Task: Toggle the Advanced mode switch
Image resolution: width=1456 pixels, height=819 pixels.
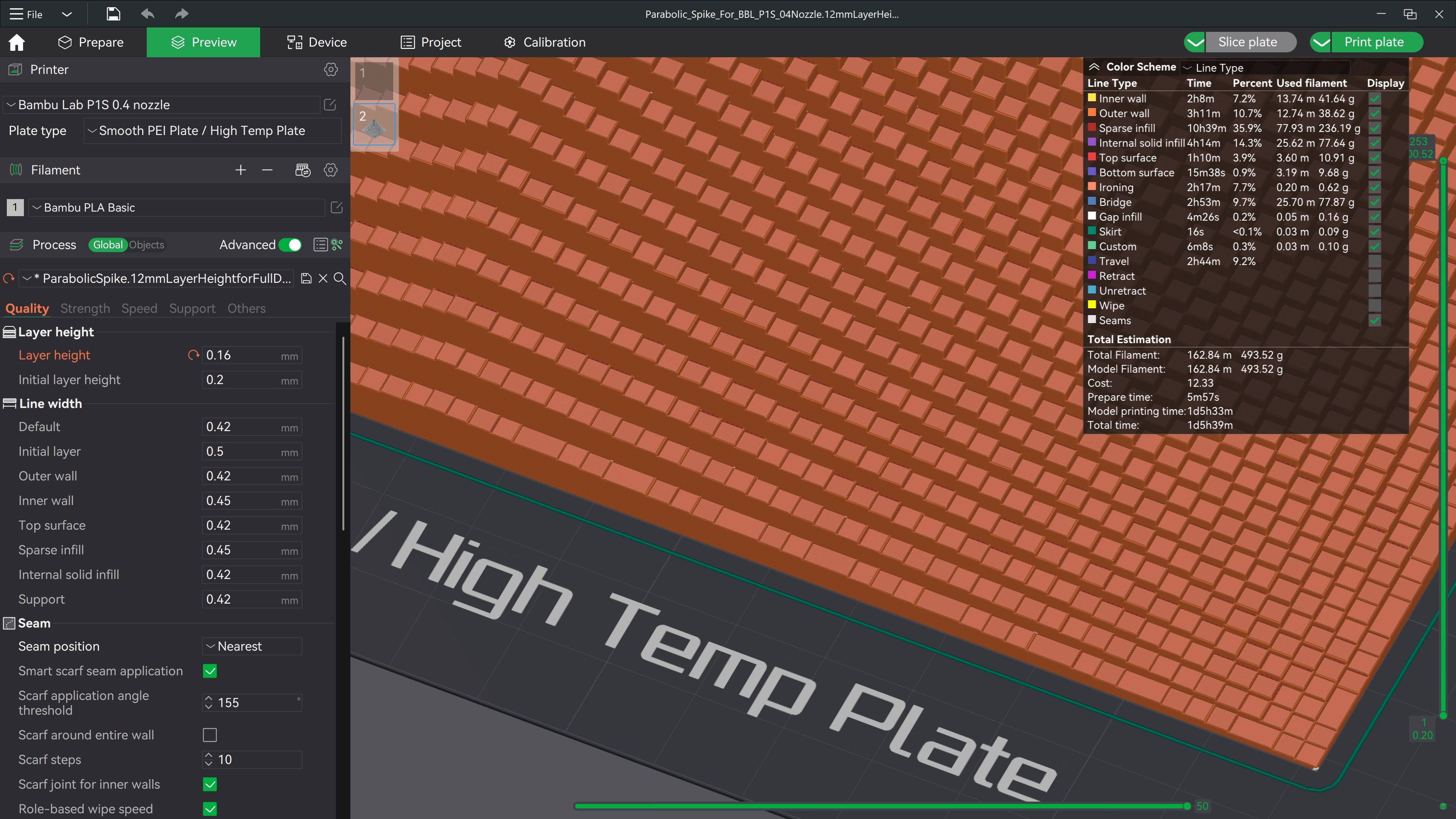Action: coord(290,245)
